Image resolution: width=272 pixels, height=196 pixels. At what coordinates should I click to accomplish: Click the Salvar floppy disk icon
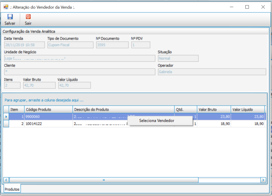pos(10,17)
